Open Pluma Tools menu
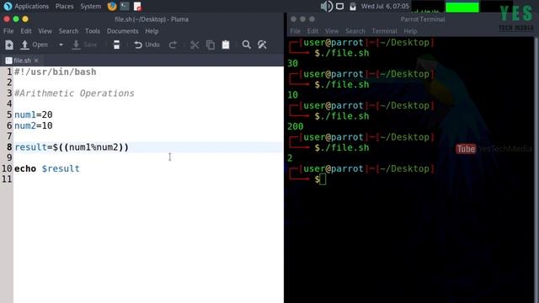 coord(93,31)
